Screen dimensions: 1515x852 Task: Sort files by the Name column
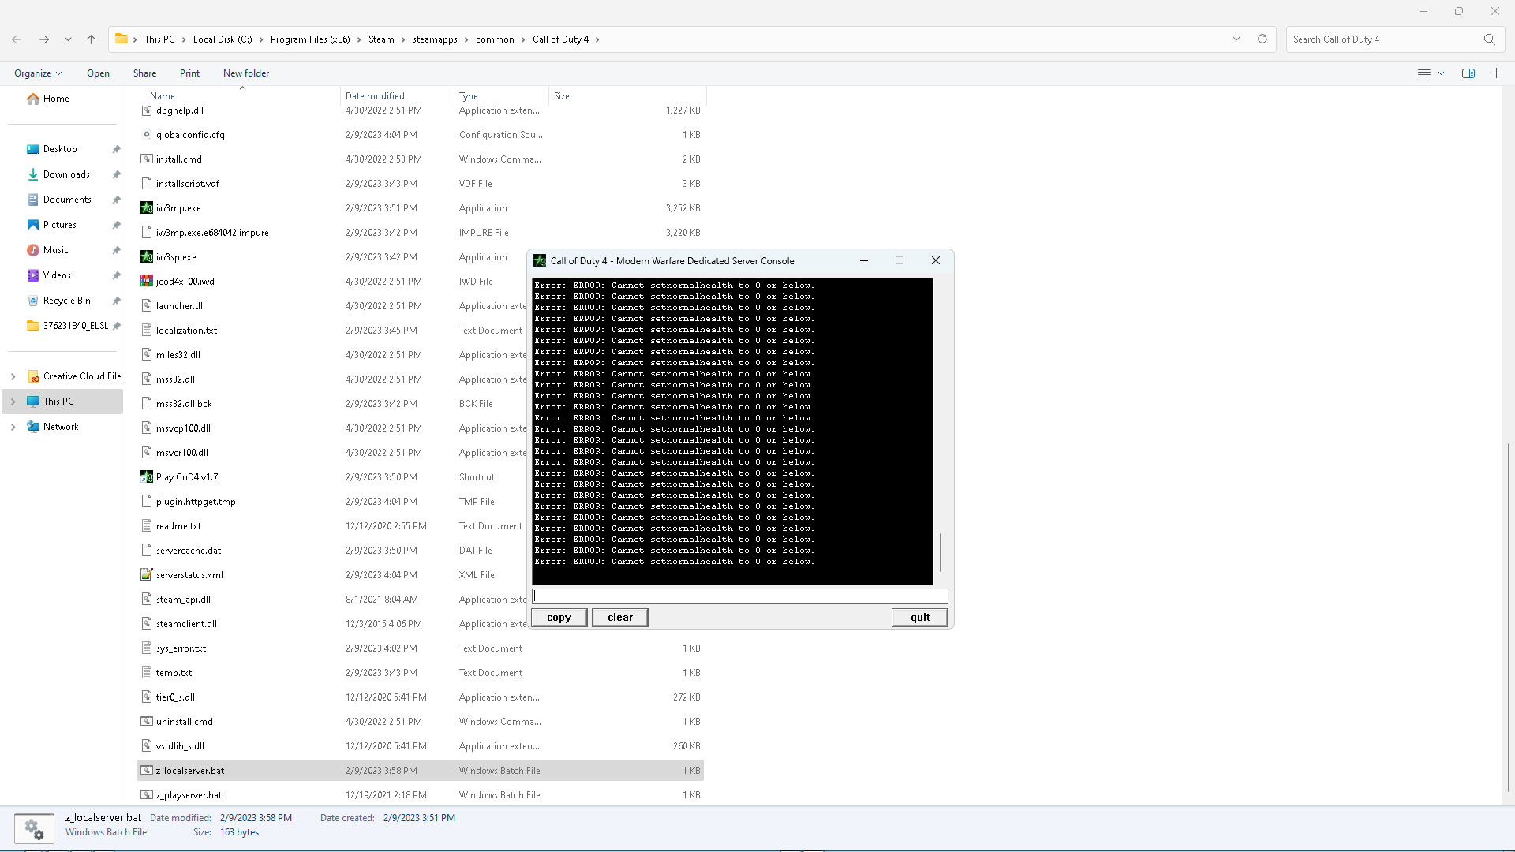pyautogui.click(x=163, y=96)
